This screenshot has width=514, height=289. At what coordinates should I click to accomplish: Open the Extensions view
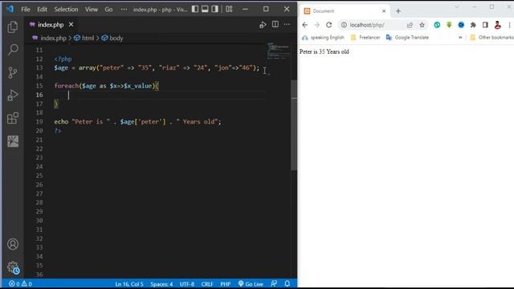13,118
